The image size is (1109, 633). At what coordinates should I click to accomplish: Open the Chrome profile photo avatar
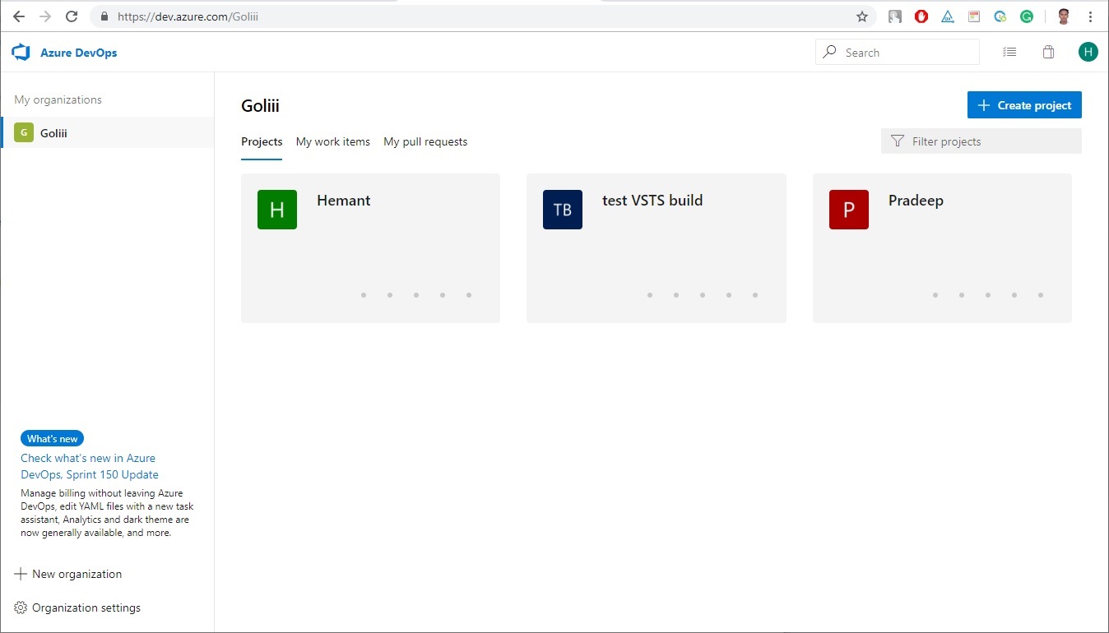(1064, 16)
